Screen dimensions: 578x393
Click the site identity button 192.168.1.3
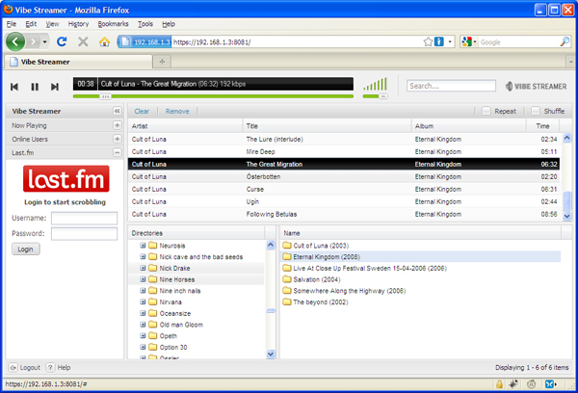(x=144, y=41)
